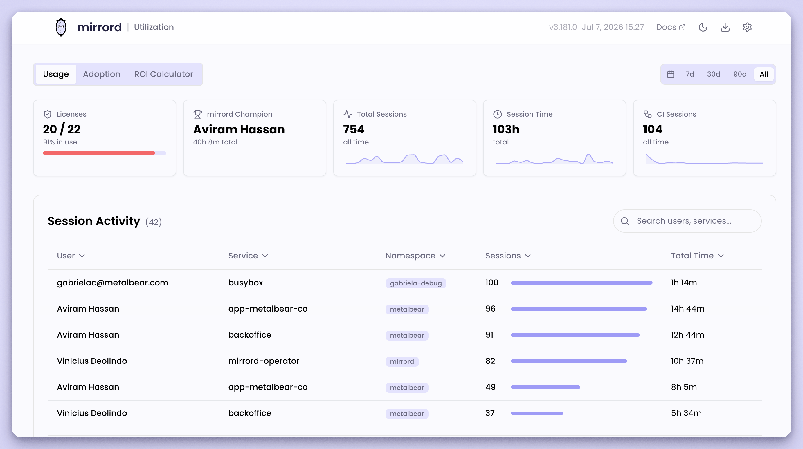
Task: Click backoffice in the 37 sessions row
Action: 249,413
